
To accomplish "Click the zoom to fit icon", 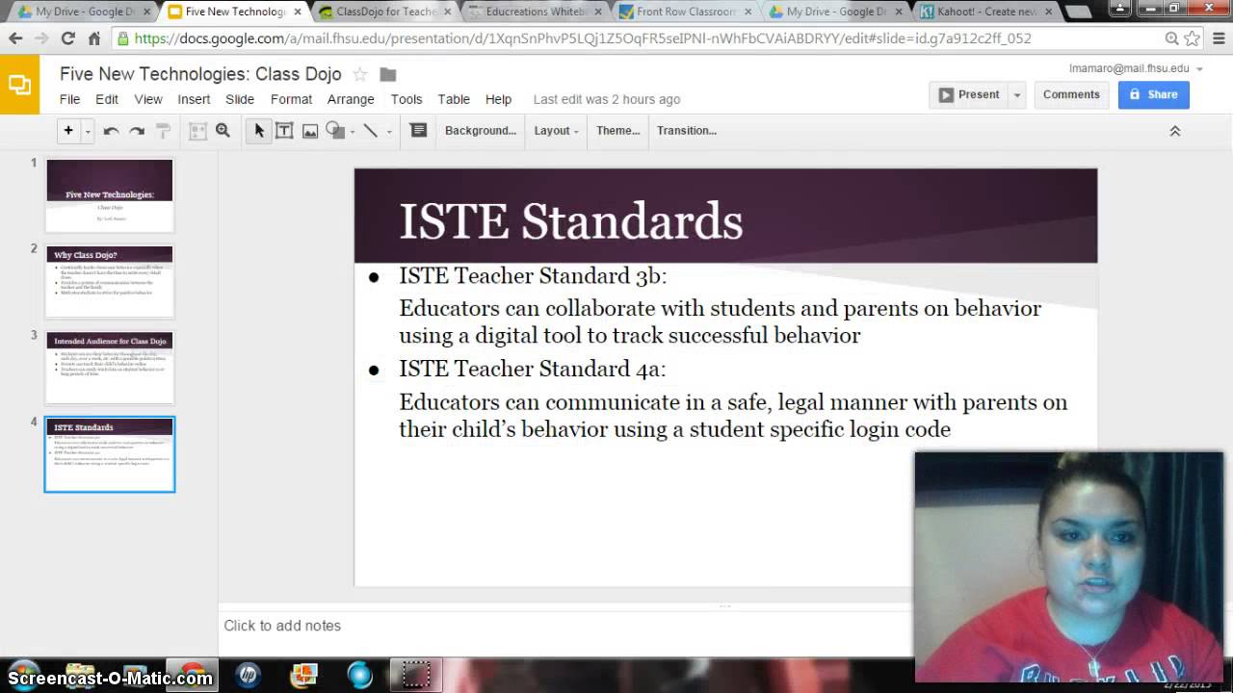I will point(197,131).
